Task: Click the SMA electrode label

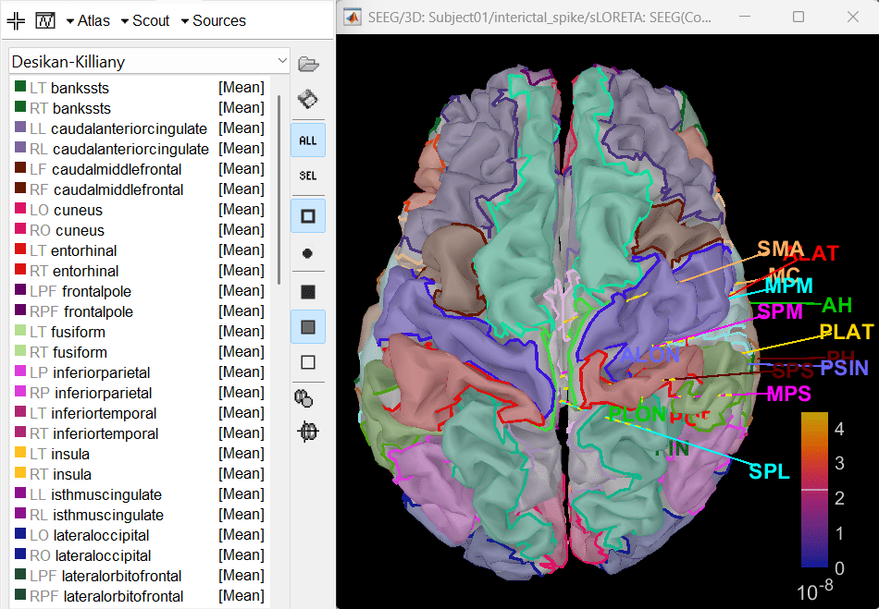Action: (x=780, y=249)
